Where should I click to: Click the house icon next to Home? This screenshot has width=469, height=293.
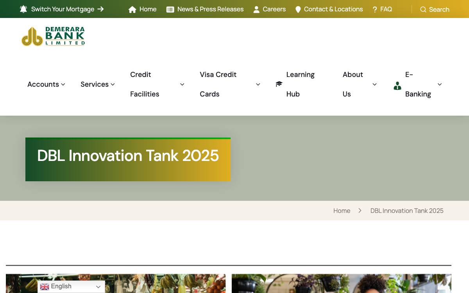(x=132, y=9)
